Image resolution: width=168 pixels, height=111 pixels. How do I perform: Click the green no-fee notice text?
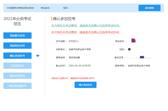tap(86, 26)
